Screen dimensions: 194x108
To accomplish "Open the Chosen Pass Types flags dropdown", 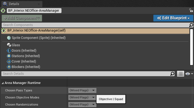I will 82,90.
